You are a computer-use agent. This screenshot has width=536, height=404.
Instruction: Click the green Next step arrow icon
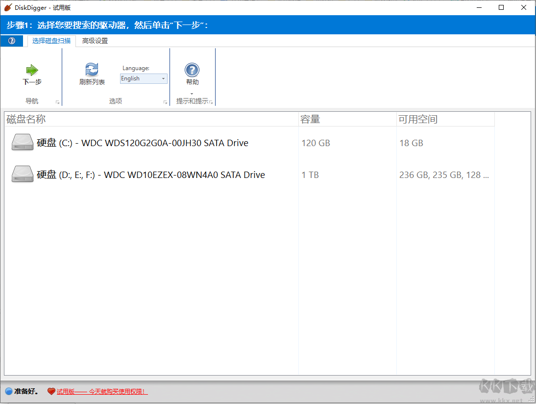click(32, 70)
